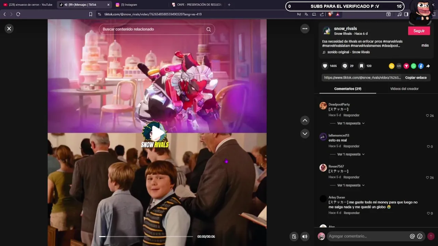
Task: Click the translate page icon
Action: [x=306, y=14]
